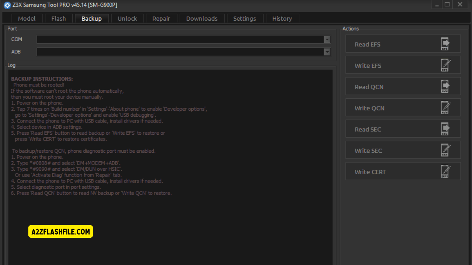Screen dimensions: 472x265
Task: Select the Settings tab
Action: 244,18
